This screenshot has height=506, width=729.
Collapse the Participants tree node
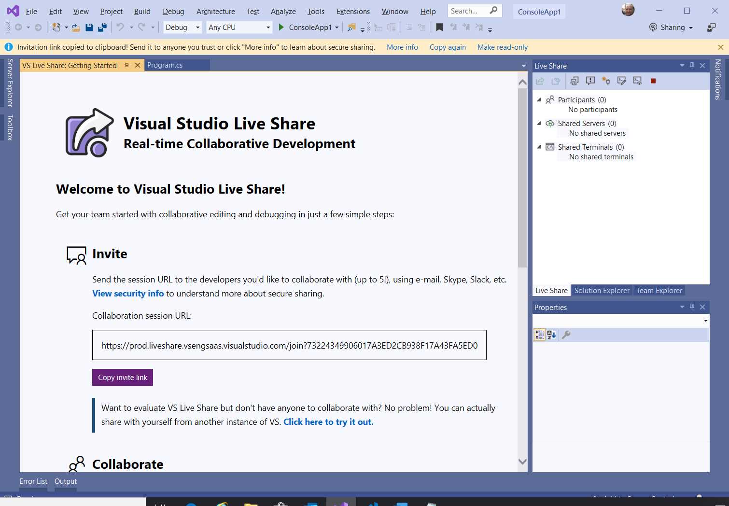(x=539, y=99)
